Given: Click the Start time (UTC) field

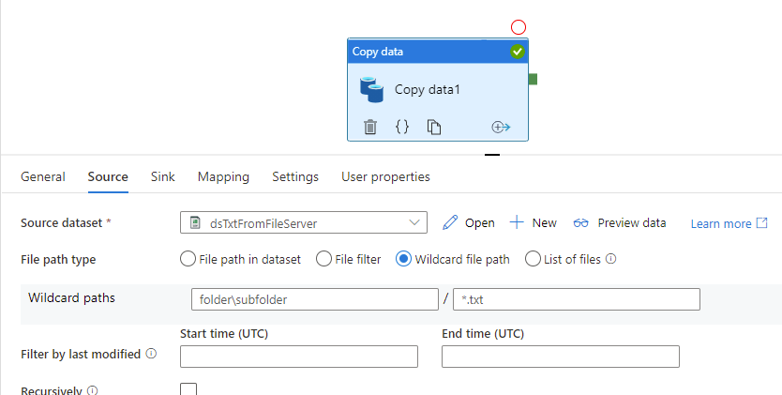Looking at the screenshot, I should (299, 357).
